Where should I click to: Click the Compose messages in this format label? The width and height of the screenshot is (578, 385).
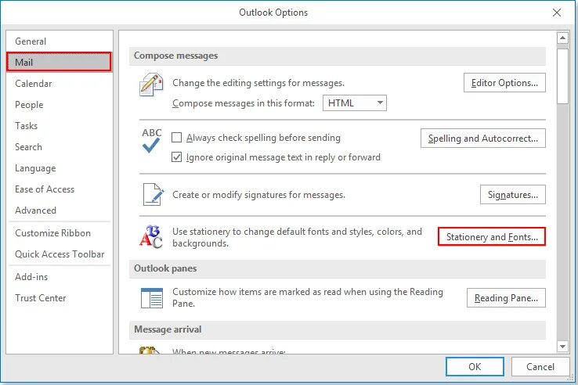click(244, 103)
